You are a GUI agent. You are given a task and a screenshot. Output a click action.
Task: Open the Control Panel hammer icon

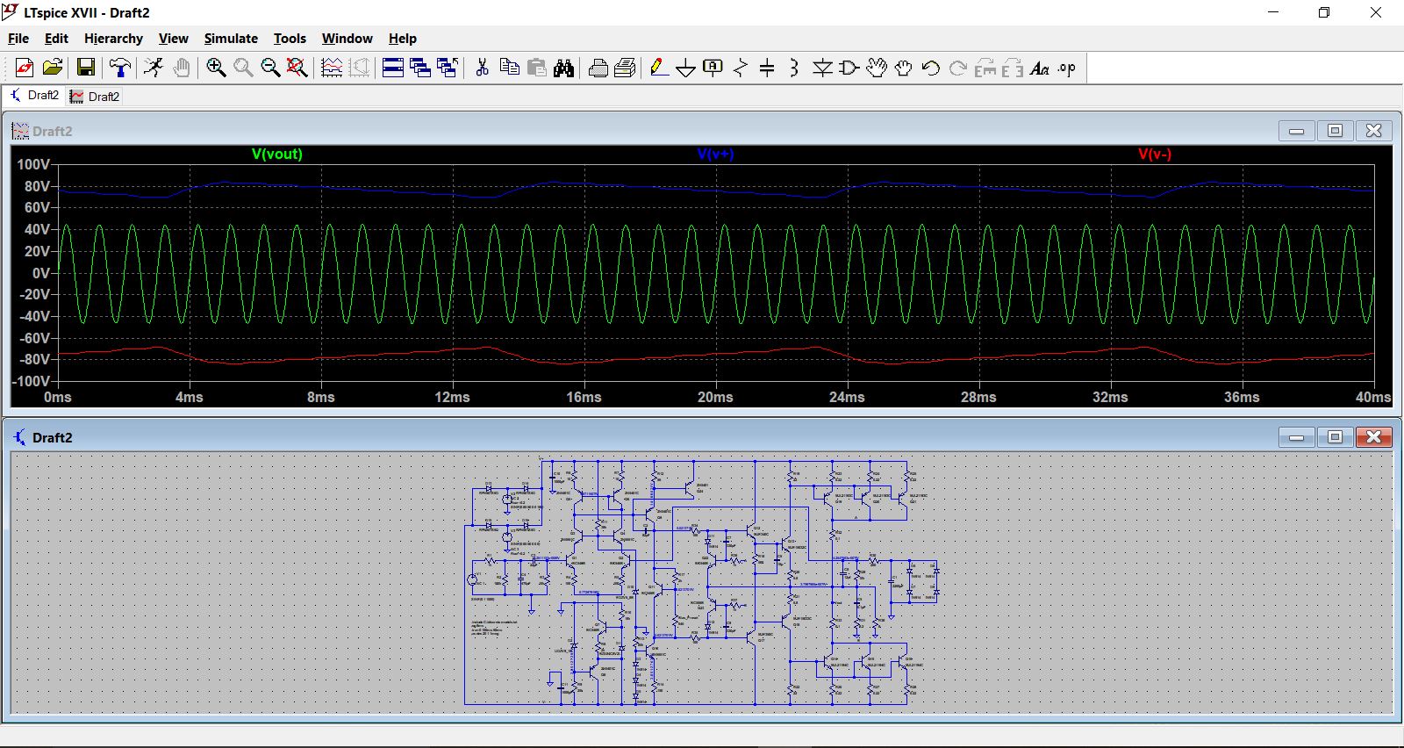[x=120, y=68]
